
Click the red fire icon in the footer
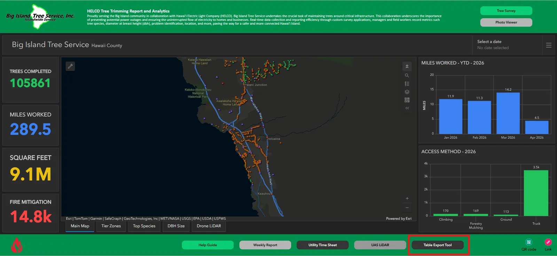point(16,245)
